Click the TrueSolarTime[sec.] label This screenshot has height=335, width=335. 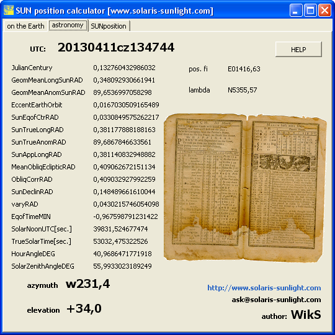41,241
